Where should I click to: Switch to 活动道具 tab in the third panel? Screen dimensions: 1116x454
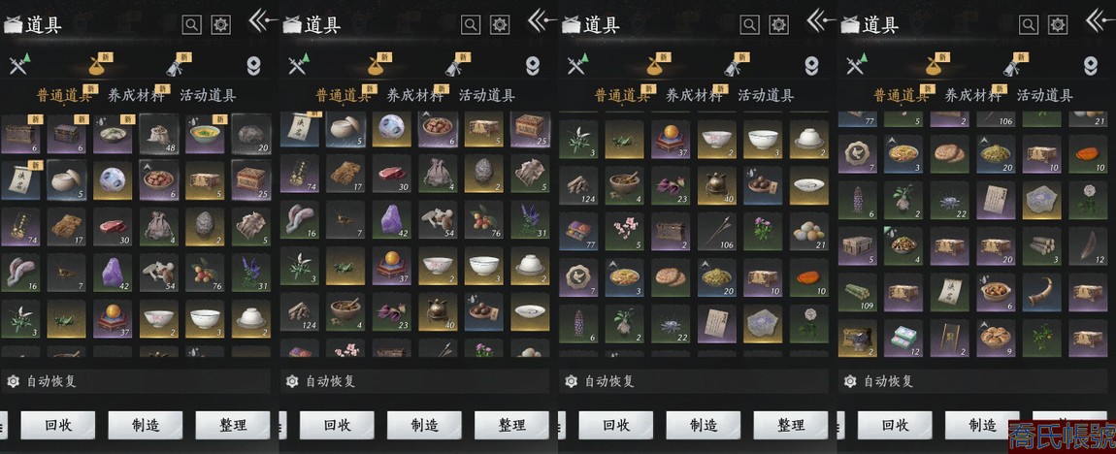tap(765, 95)
